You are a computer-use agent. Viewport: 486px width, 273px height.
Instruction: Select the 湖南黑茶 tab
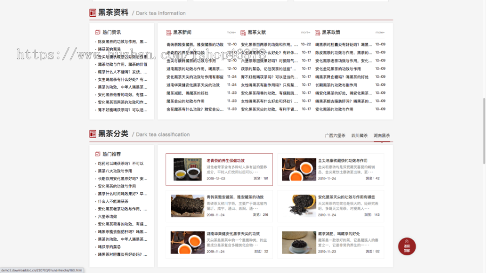pyautogui.click(x=382, y=135)
